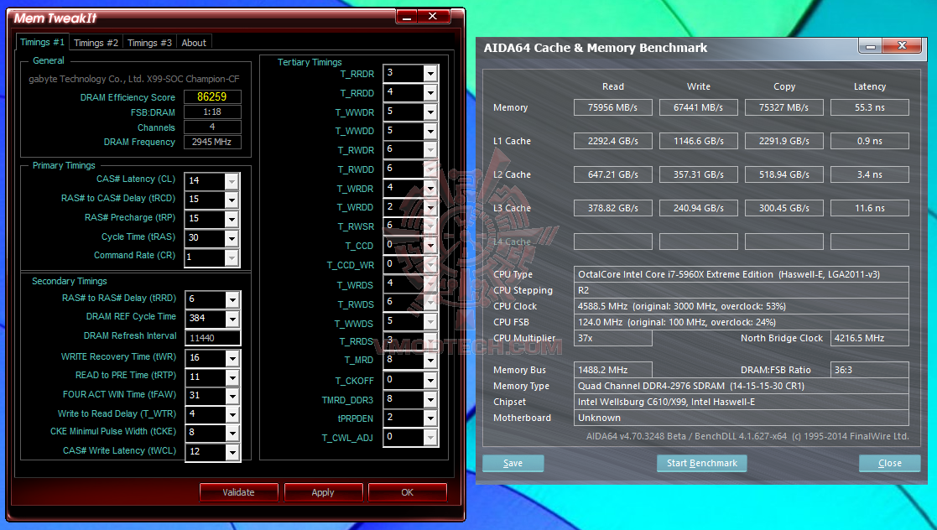Open the T_WRDD dropdown
Screen dimensions: 937x530
click(430, 207)
